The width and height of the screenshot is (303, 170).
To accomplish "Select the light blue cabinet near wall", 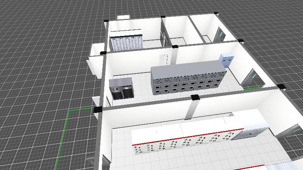I will pyautogui.click(x=227, y=60).
